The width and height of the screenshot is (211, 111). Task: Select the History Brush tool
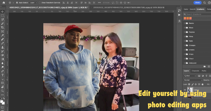pos(2,51)
